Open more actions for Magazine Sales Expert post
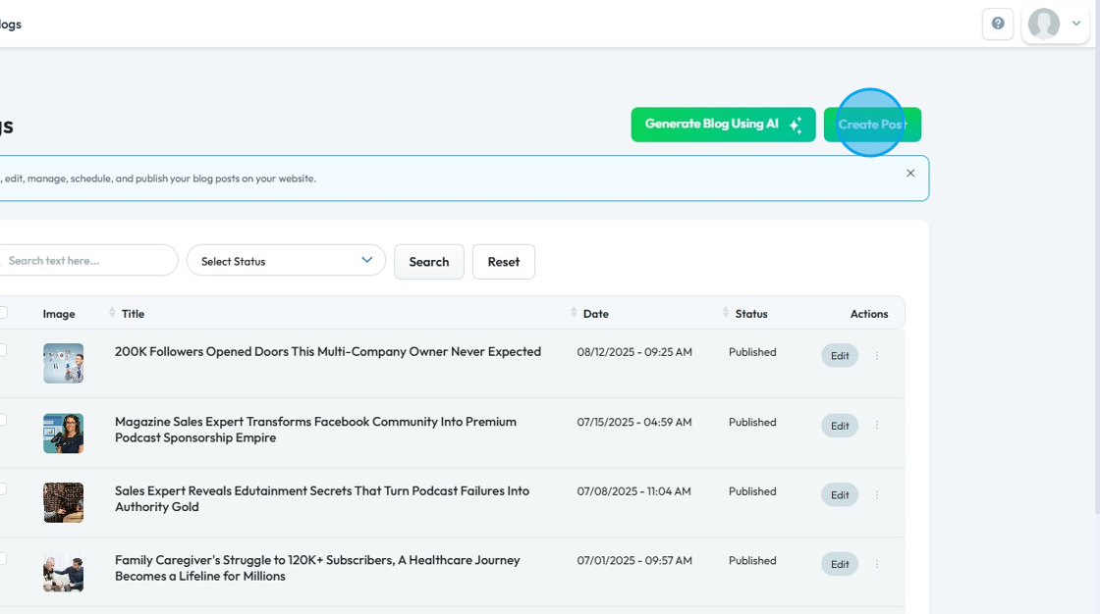Viewport: 1100px width, 614px height. [877, 426]
